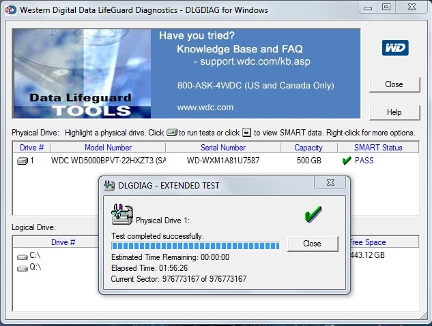Screen dimensions: 432x326
Task: Dismiss the Extended Test dialog with X
Action: click(330, 182)
